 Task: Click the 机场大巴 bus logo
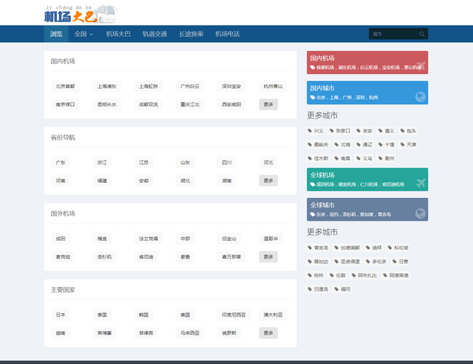pyautogui.click(x=79, y=13)
